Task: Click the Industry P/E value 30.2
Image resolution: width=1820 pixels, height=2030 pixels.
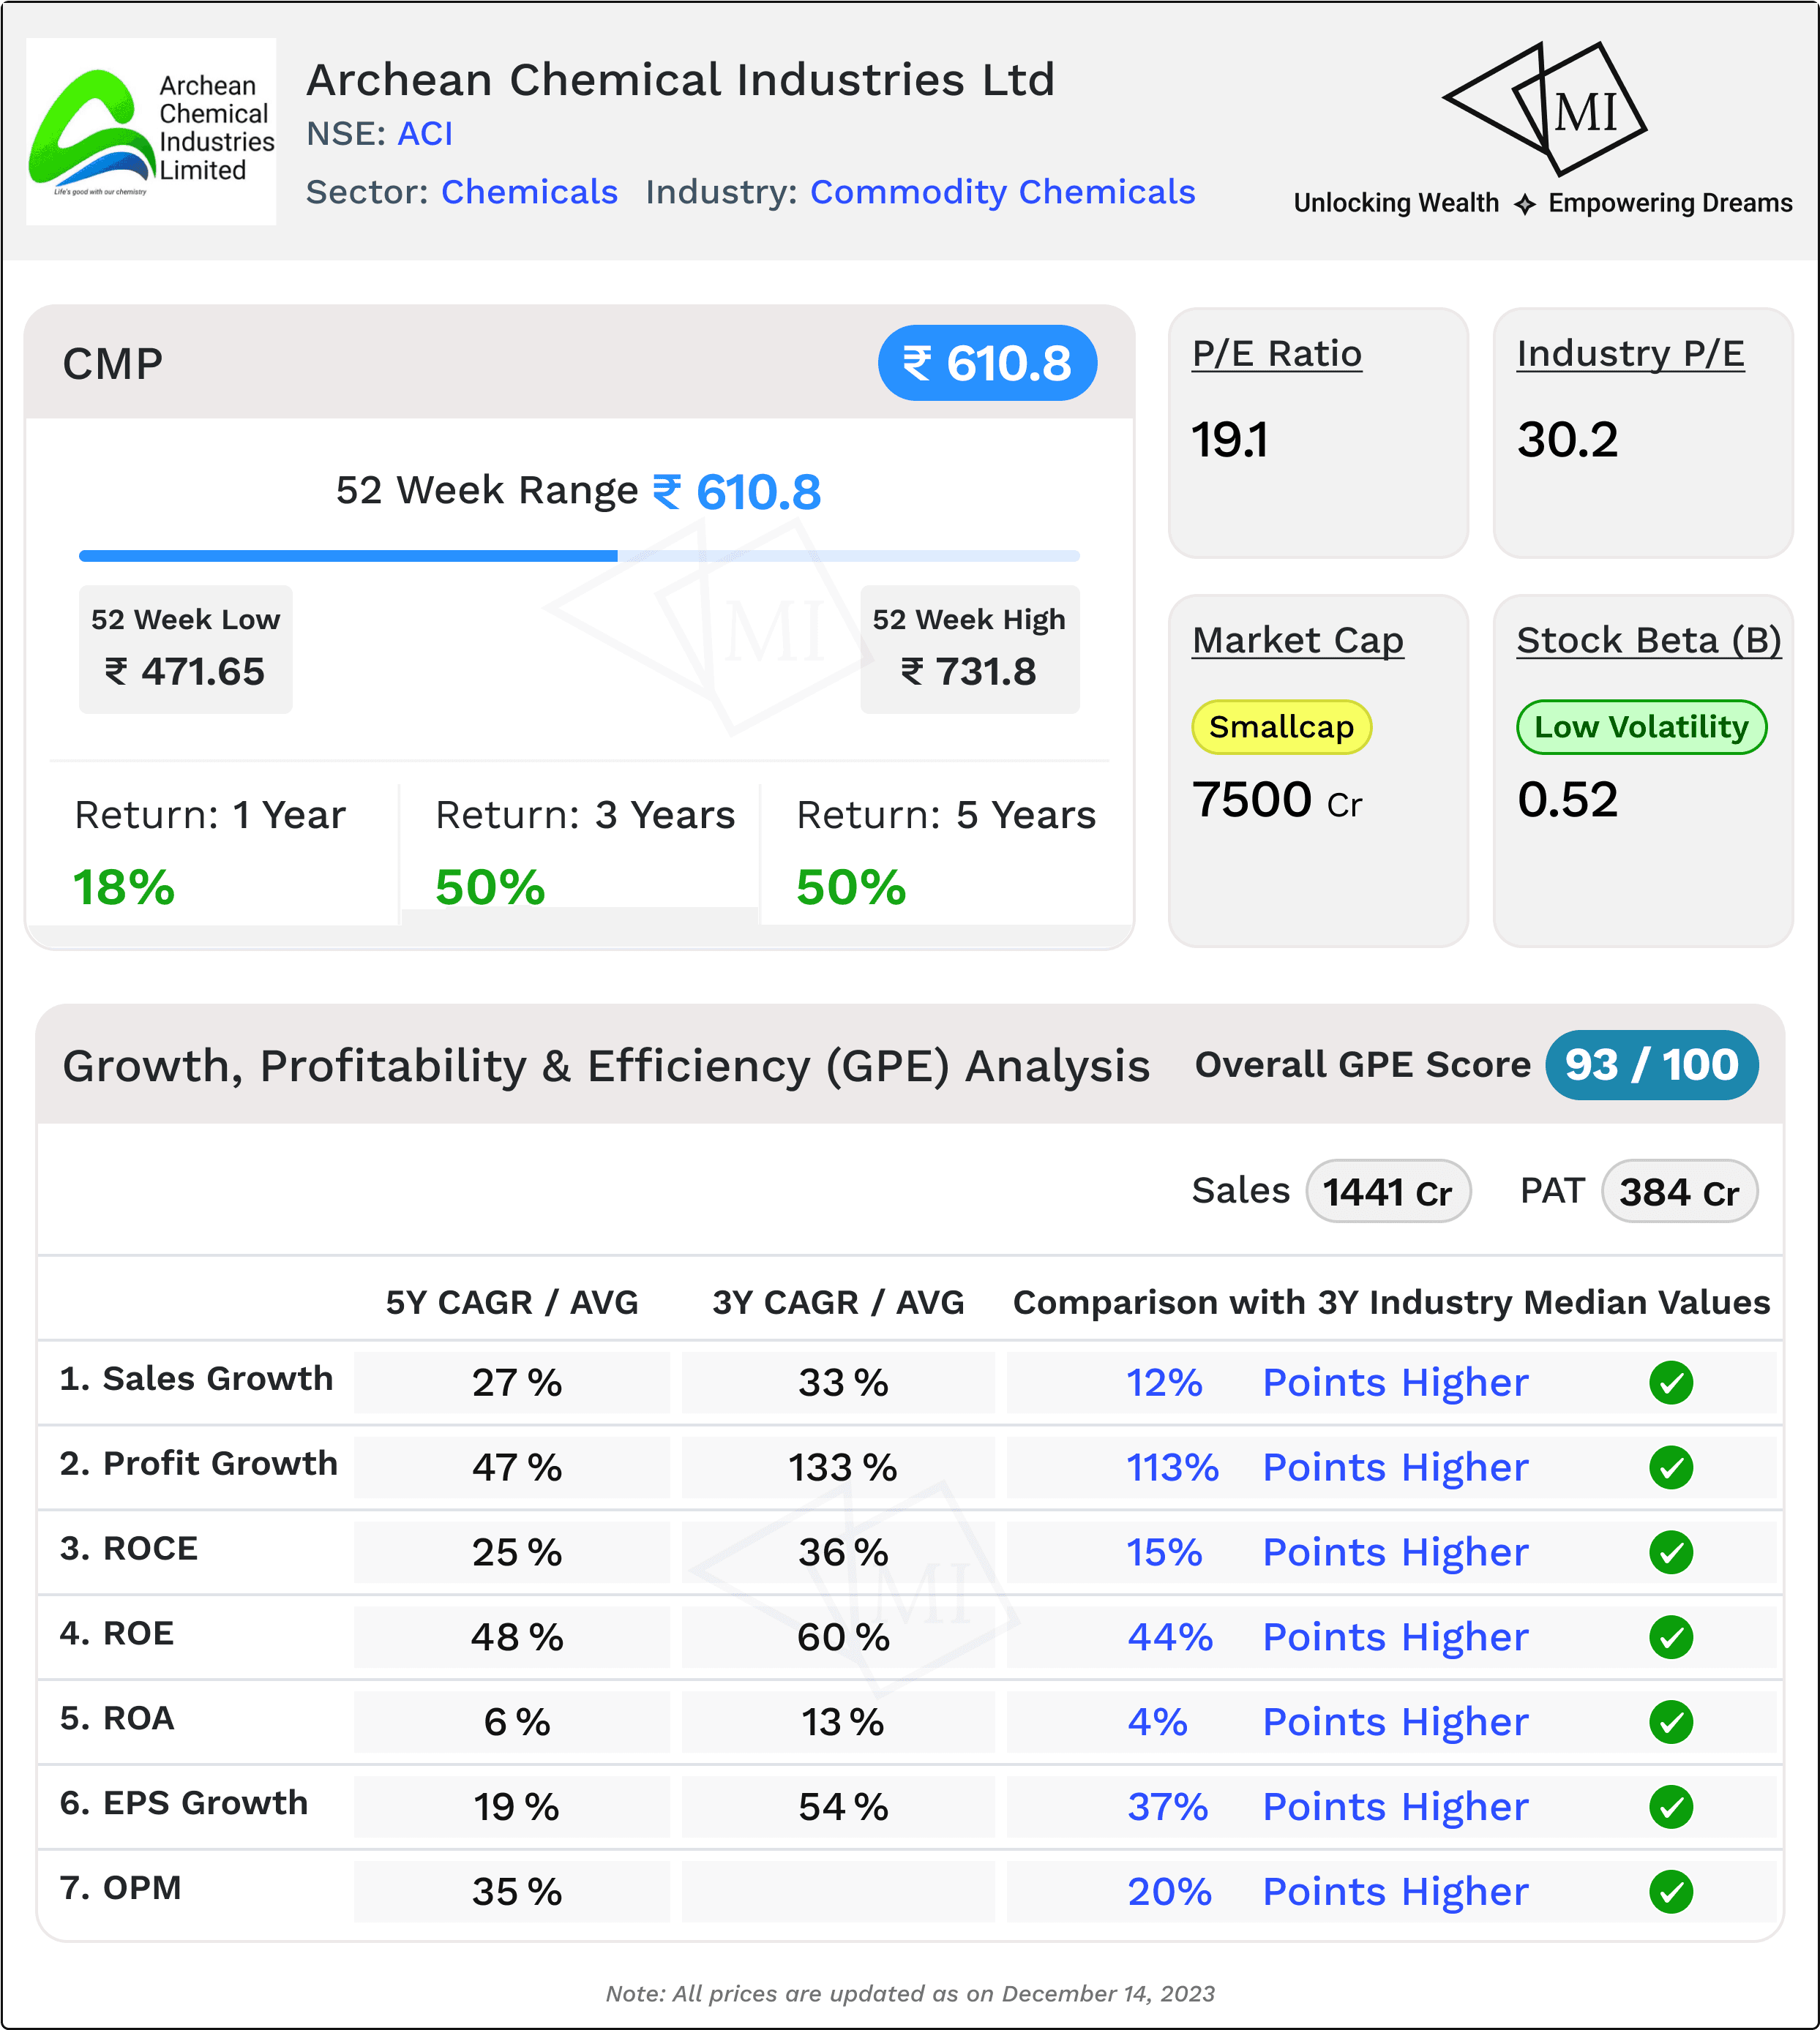Action: click(x=1567, y=440)
